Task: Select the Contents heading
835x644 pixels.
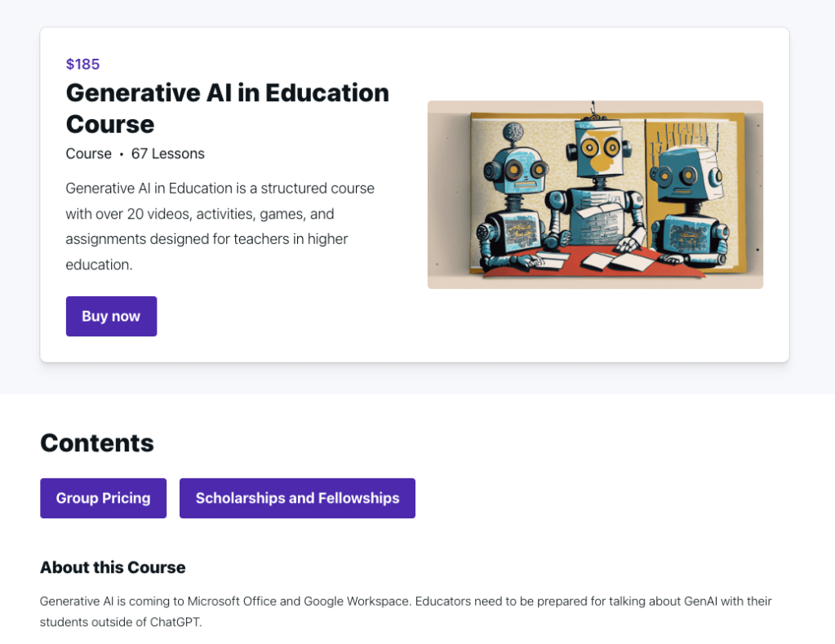Action: point(96,442)
